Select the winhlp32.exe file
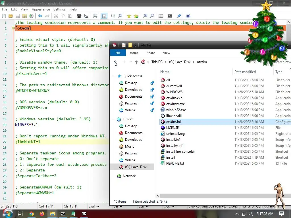This screenshot has height=218, width=291. [176, 110]
